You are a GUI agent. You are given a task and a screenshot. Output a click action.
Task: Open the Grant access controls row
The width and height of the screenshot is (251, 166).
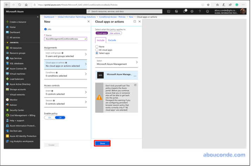point(65,92)
